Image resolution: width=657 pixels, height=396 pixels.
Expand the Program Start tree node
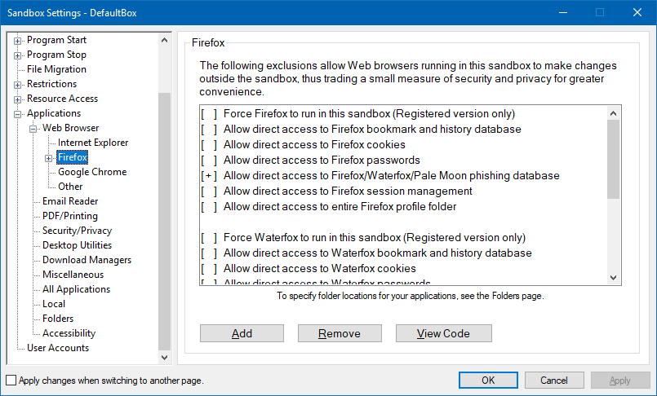(x=18, y=41)
